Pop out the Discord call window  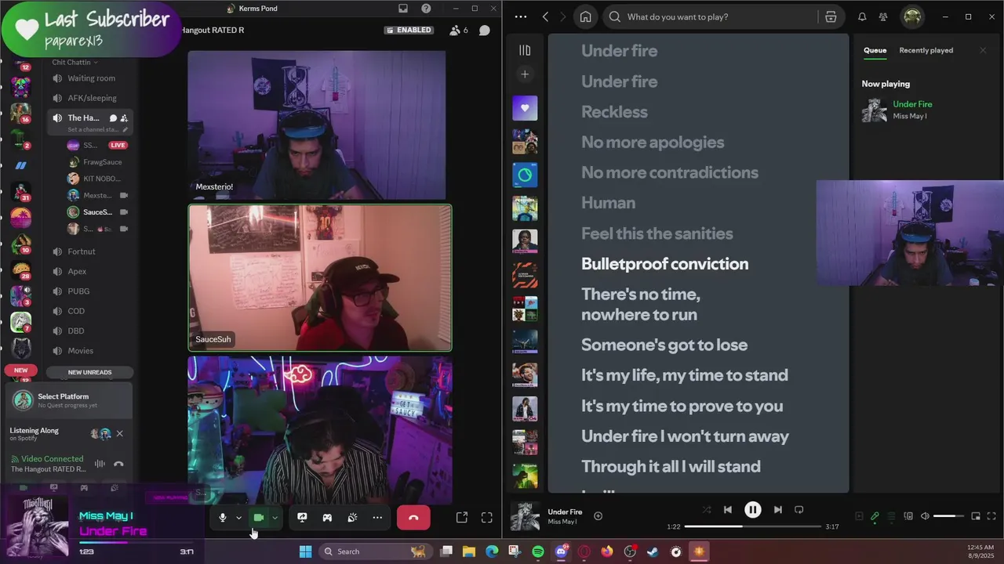[462, 518]
